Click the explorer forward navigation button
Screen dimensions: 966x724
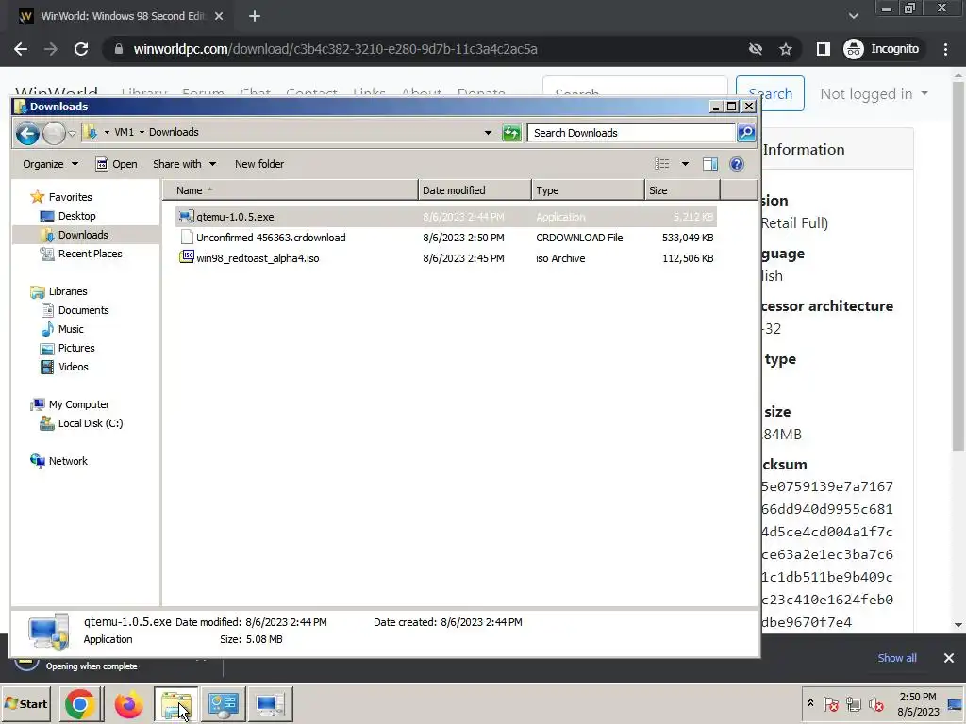[x=54, y=133]
